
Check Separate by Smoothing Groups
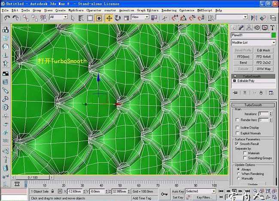pyautogui.click(x=245, y=158)
